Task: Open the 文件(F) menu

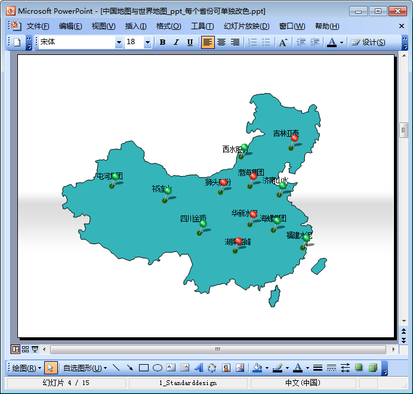Action: pyautogui.click(x=38, y=26)
